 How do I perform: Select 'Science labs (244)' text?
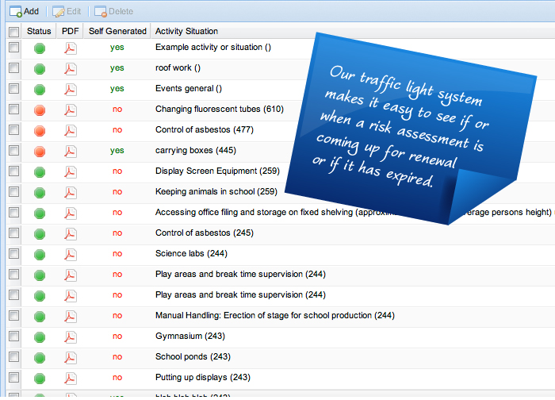pos(191,253)
